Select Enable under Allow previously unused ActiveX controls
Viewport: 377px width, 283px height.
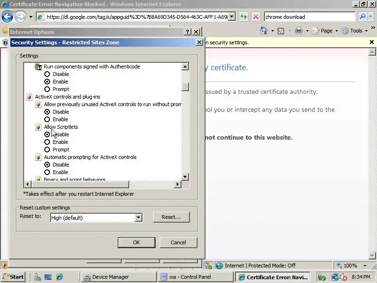pyautogui.click(x=47, y=119)
